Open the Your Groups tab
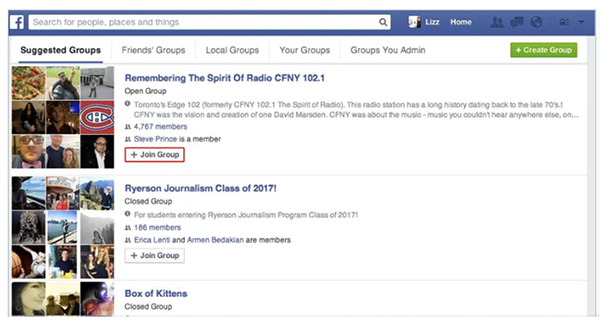The image size is (616, 331). (305, 51)
